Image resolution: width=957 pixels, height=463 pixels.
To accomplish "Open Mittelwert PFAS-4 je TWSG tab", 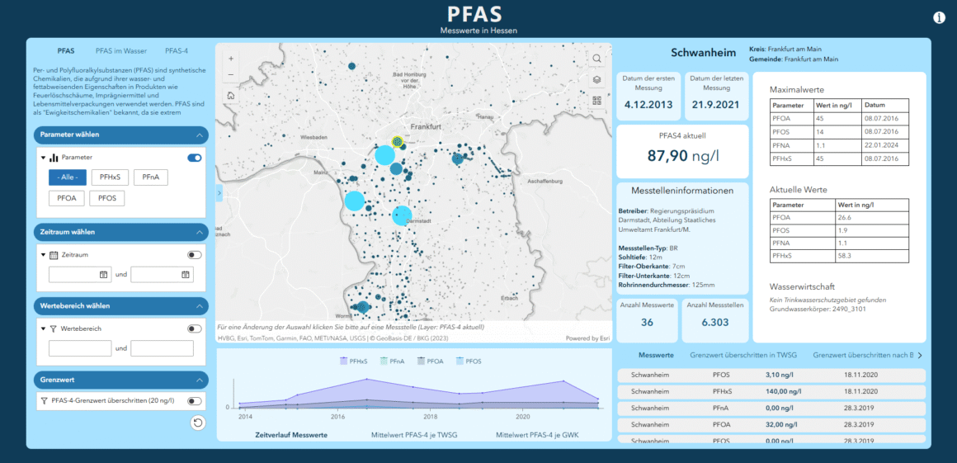I will [414, 435].
